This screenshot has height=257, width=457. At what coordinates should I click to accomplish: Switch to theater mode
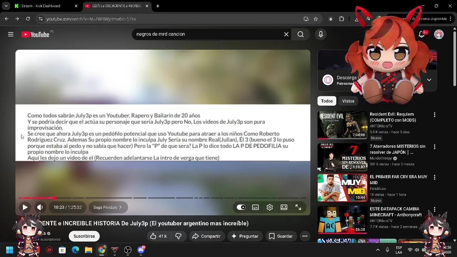[x=284, y=207]
